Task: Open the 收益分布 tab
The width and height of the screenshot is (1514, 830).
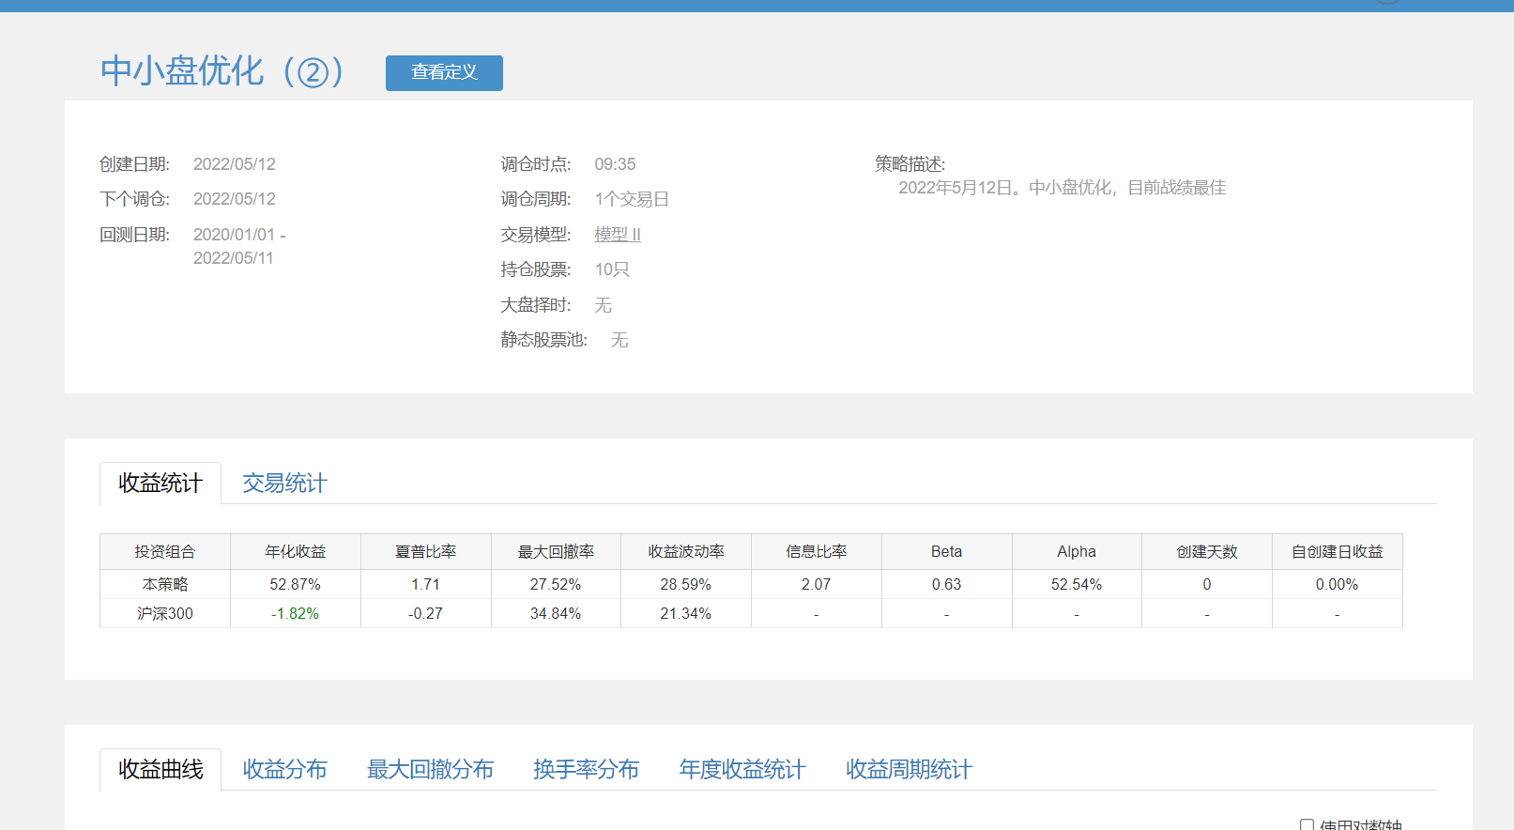Action: [284, 770]
